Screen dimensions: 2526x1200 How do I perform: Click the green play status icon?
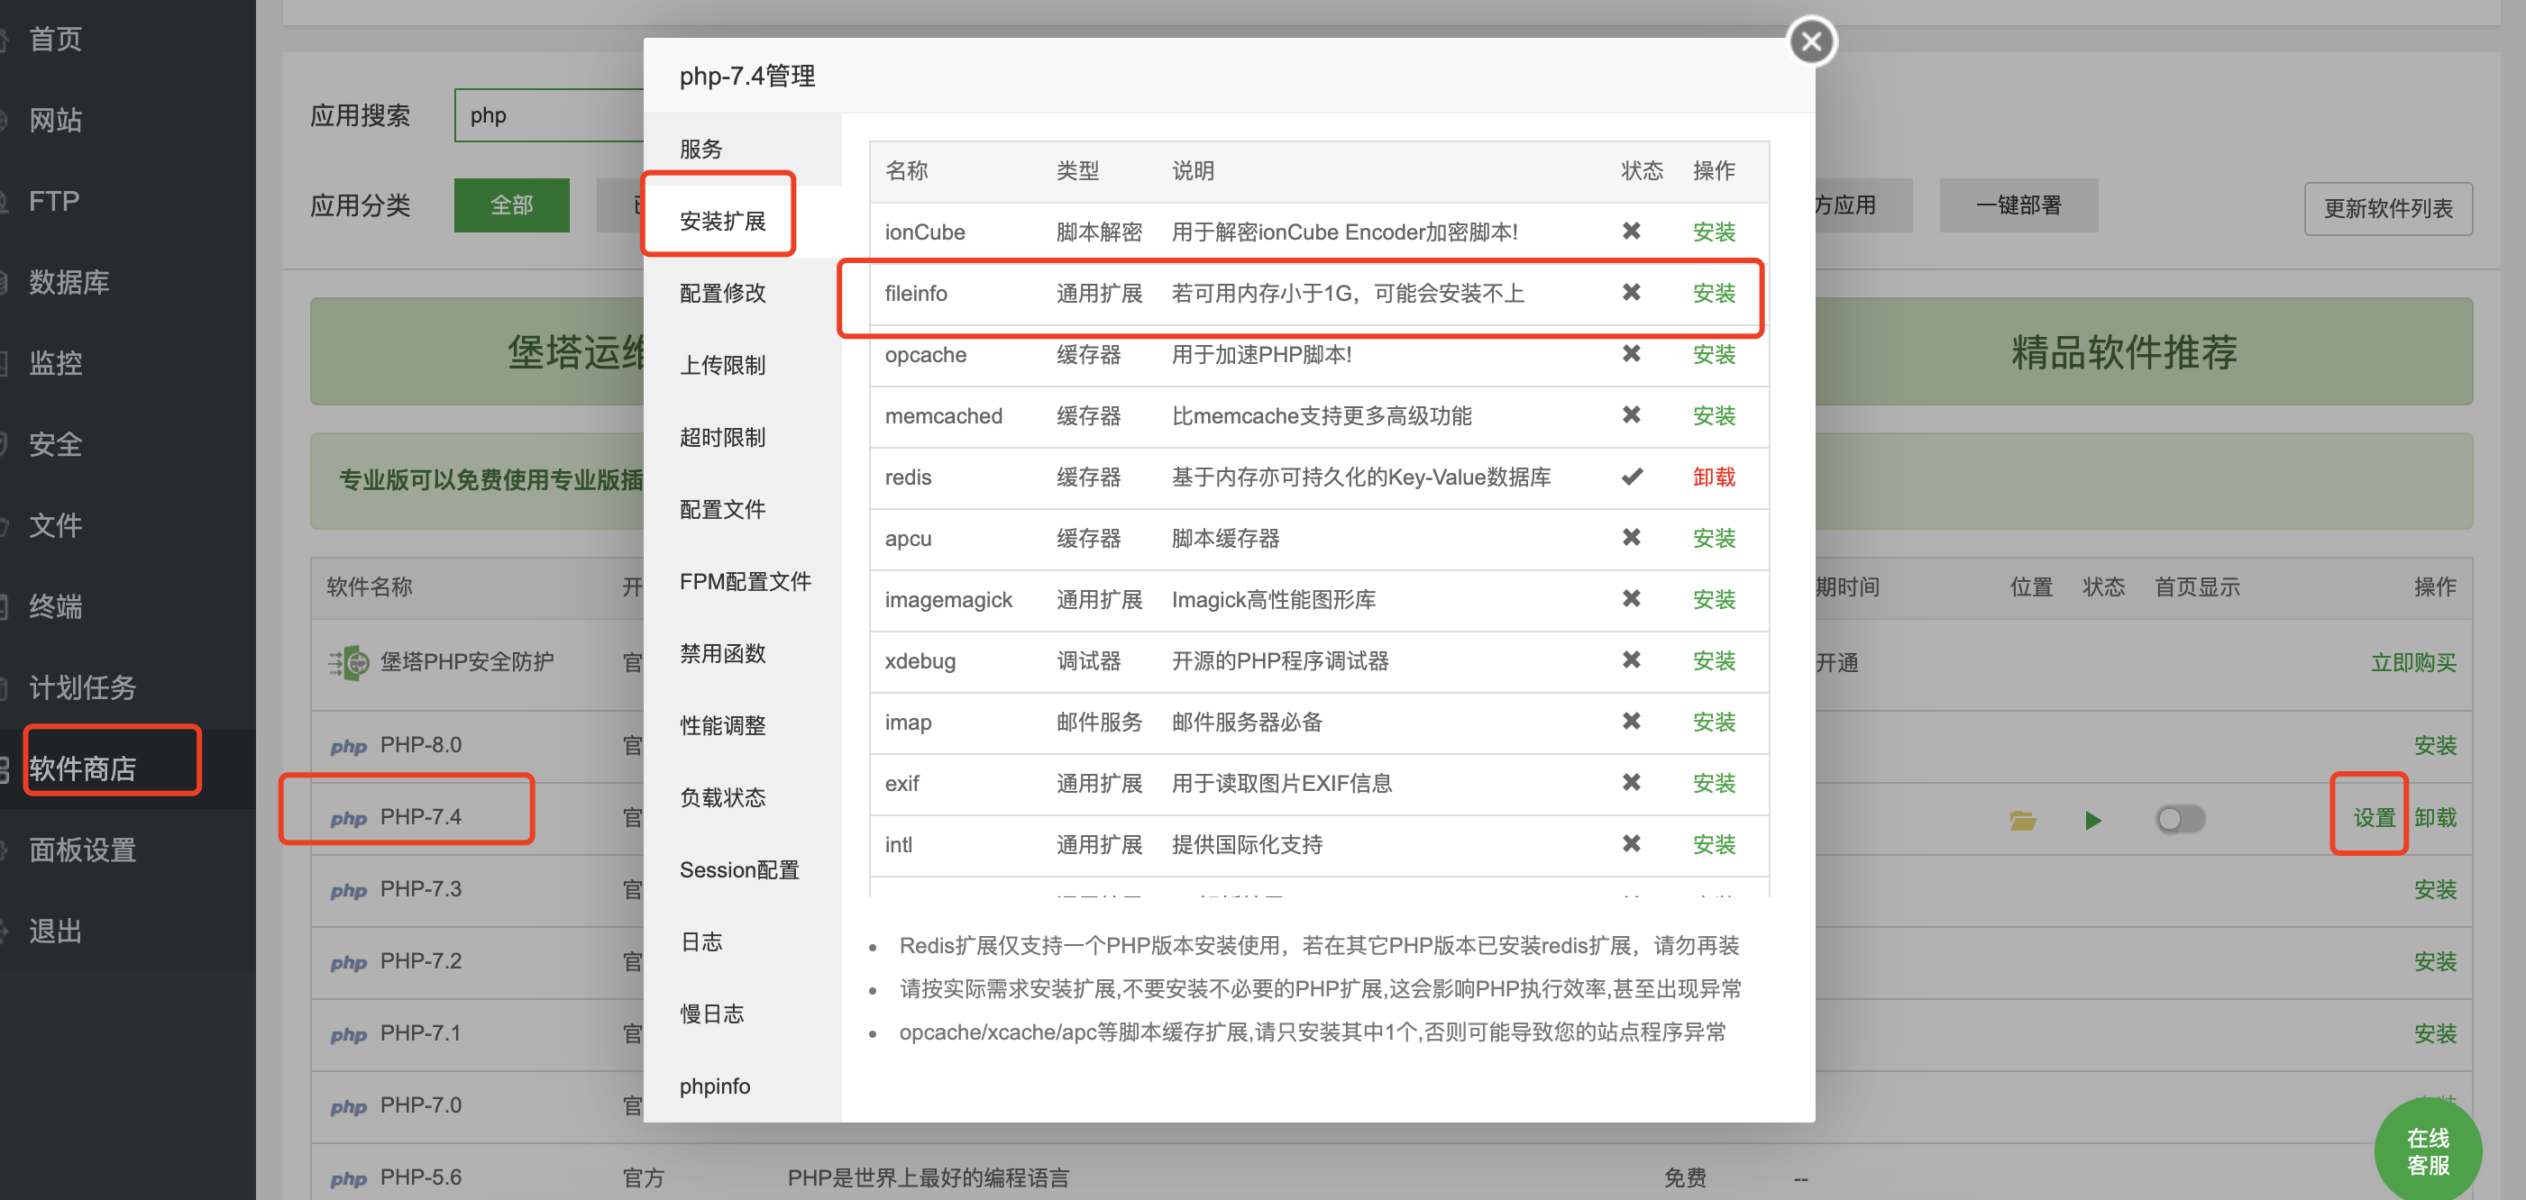click(x=2092, y=819)
